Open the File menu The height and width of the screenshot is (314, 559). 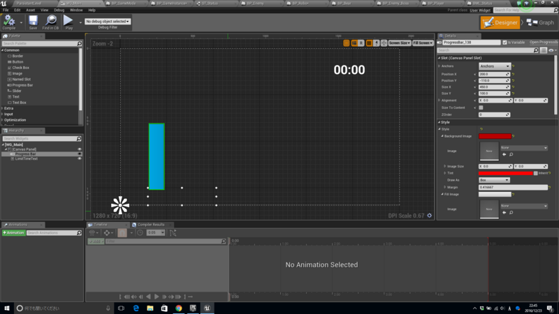coord(6,10)
